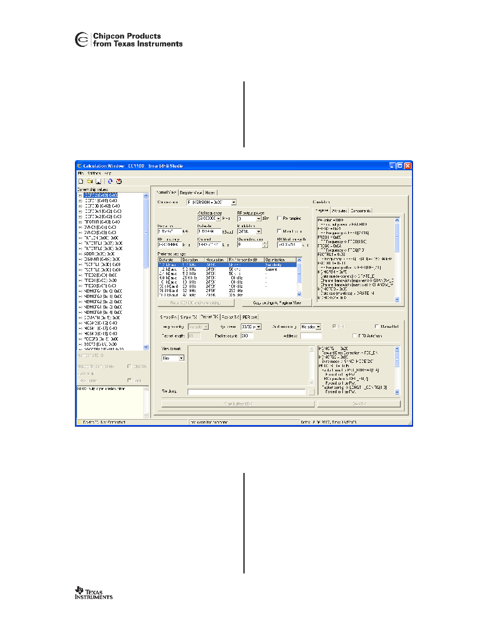Click the register info panel scrollbar
This screenshot has width=488, height=632.
pyautogui.click(x=397, y=260)
